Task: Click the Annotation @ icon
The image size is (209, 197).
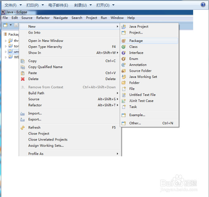Action: (x=124, y=65)
